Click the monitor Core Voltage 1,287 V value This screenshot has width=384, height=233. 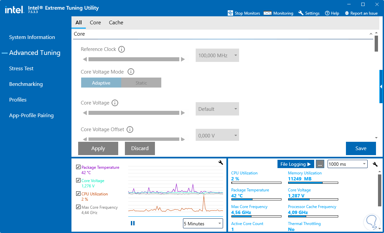pyautogui.click(x=296, y=196)
